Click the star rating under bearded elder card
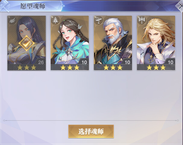This screenshot has height=145, width=183. (x=113, y=67)
